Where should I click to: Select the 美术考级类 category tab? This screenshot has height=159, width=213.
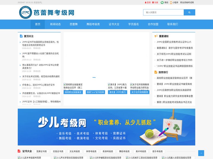(141, 151)
